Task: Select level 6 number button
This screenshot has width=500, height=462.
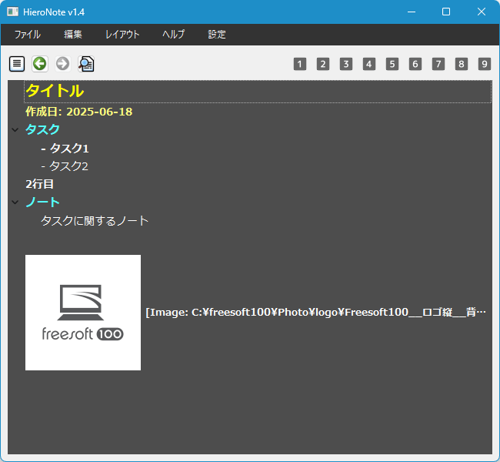Action: 415,64
